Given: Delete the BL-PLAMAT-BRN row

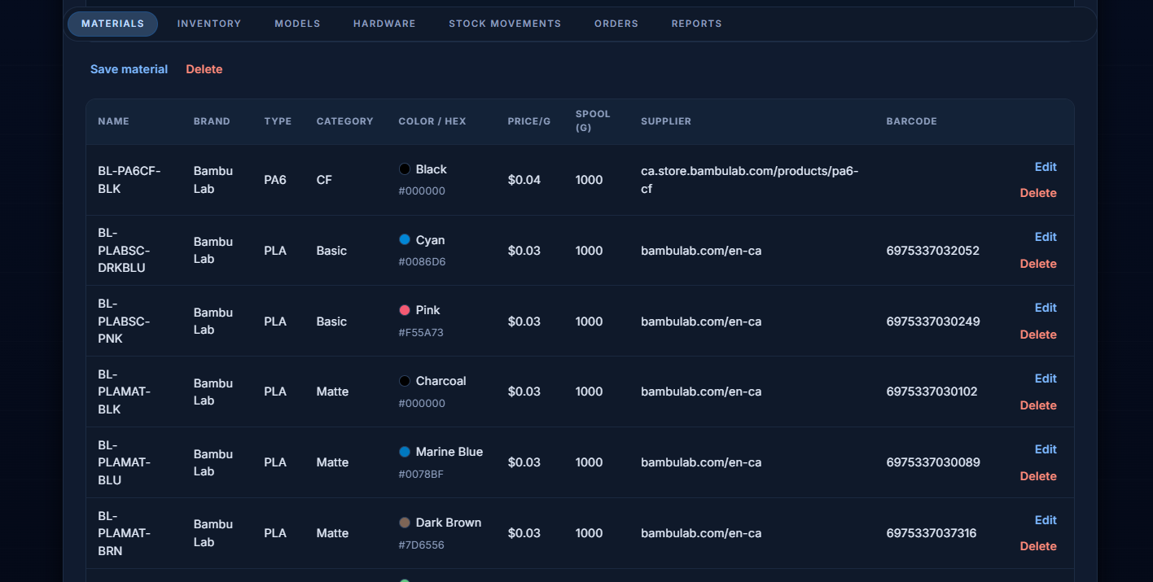Looking at the screenshot, I should pyautogui.click(x=1038, y=546).
